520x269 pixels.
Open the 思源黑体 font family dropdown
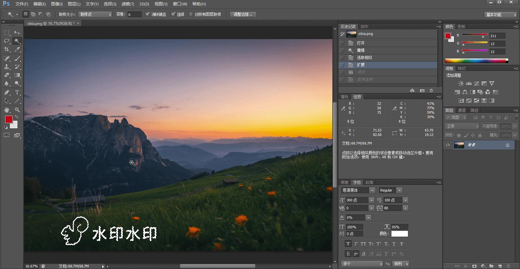[358, 190]
